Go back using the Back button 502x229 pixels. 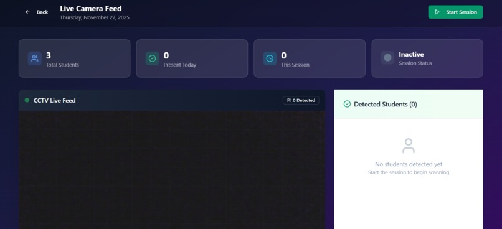coord(37,12)
